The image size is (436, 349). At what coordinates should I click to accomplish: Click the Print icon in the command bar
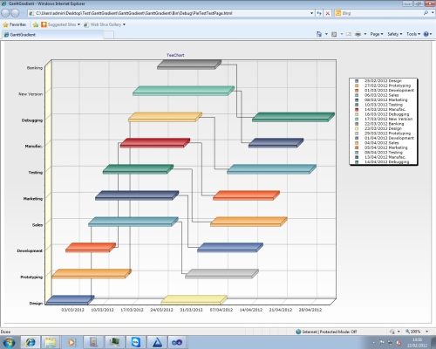358,34
